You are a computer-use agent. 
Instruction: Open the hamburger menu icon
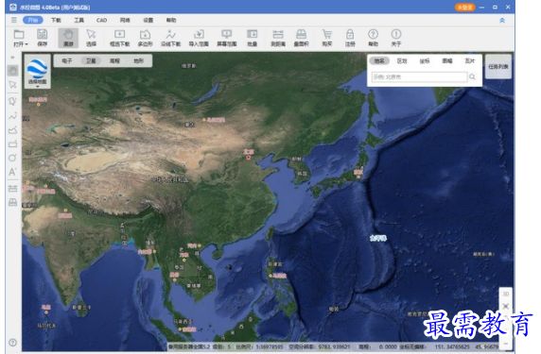pyautogui.click(x=14, y=20)
